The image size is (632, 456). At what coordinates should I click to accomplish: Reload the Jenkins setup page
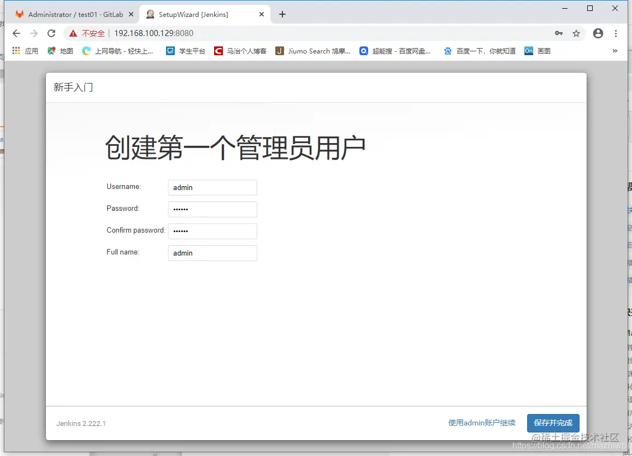tap(51, 33)
